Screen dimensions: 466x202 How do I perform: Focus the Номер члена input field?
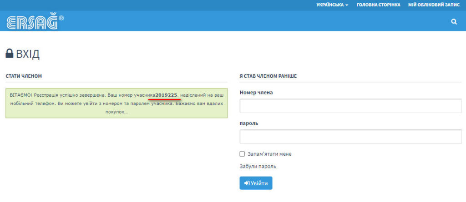pyautogui.click(x=350, y=106)
